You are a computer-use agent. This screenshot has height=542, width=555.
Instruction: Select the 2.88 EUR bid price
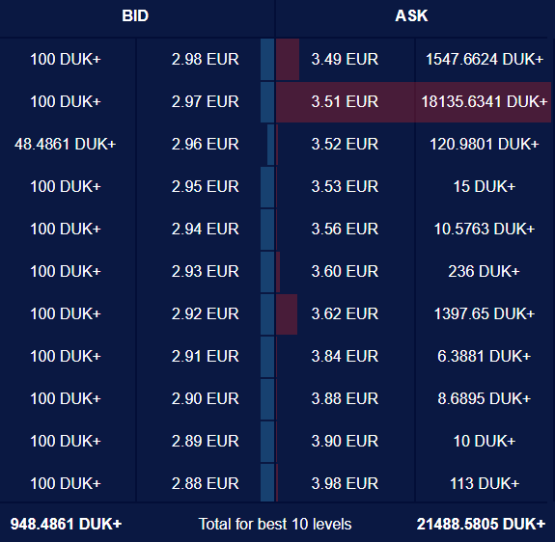[x=205, y=483]
